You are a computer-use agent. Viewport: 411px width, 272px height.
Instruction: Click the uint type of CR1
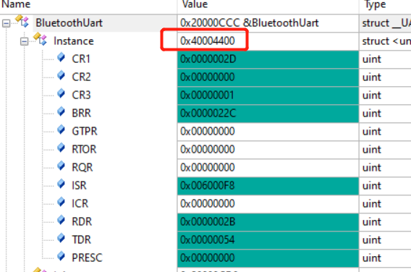pos(385,59)
